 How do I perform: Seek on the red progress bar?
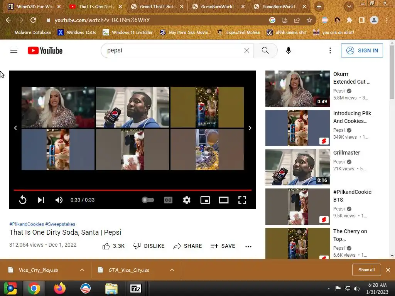pos(133,190)
